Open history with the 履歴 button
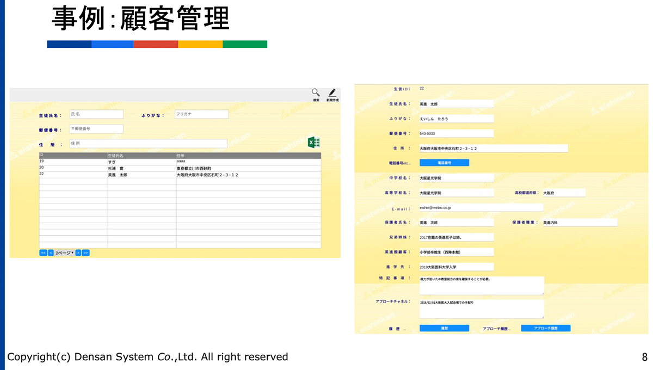This screenshot has height=370, width=653. [x=444, y=328]
